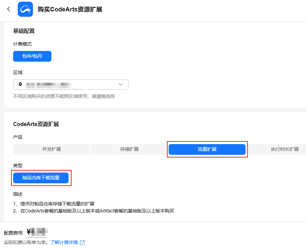The width and height of the screenshot is (306, 248).
Task: Open the 了解计费详情 link
Action: tap(64, 242)
